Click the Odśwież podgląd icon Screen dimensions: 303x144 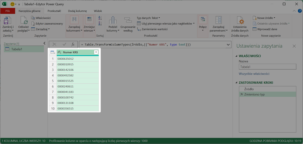[24, 20]
